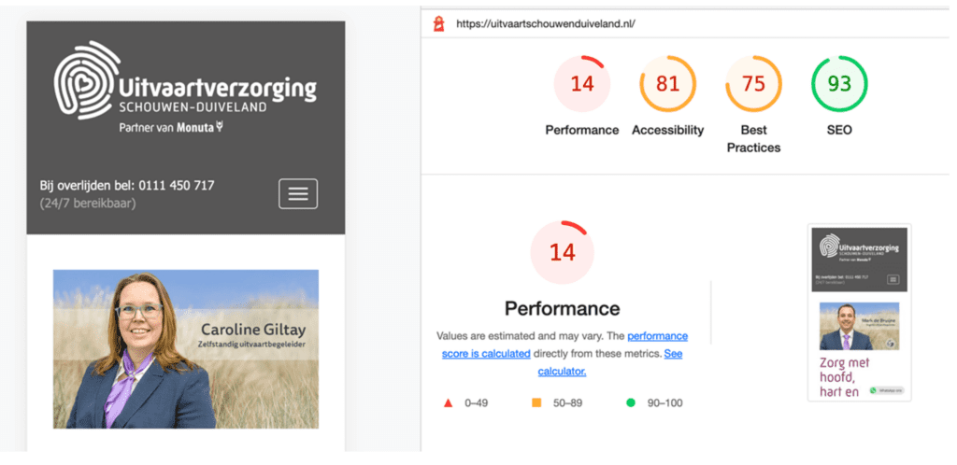Image resolution: width=957 pixels, height=465 pixels.
Task: Select the Performance score gauge showing 14
Action: pyautogui.click(x=581, y=84)
